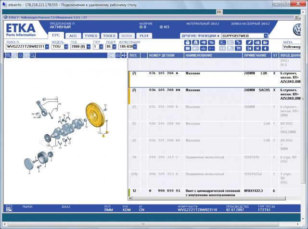Select part number 03G 105 266 BH row
The height and width of the screenshot is (229, 308).
click(x=214, y=96)
